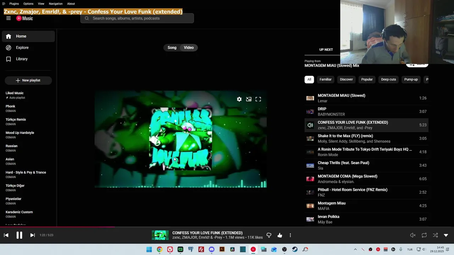Enter fullscreen on the video player
454x255 pixels.
click(x=258, y=99)
